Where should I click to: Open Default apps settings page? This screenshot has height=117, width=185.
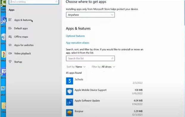pos(21,28)
